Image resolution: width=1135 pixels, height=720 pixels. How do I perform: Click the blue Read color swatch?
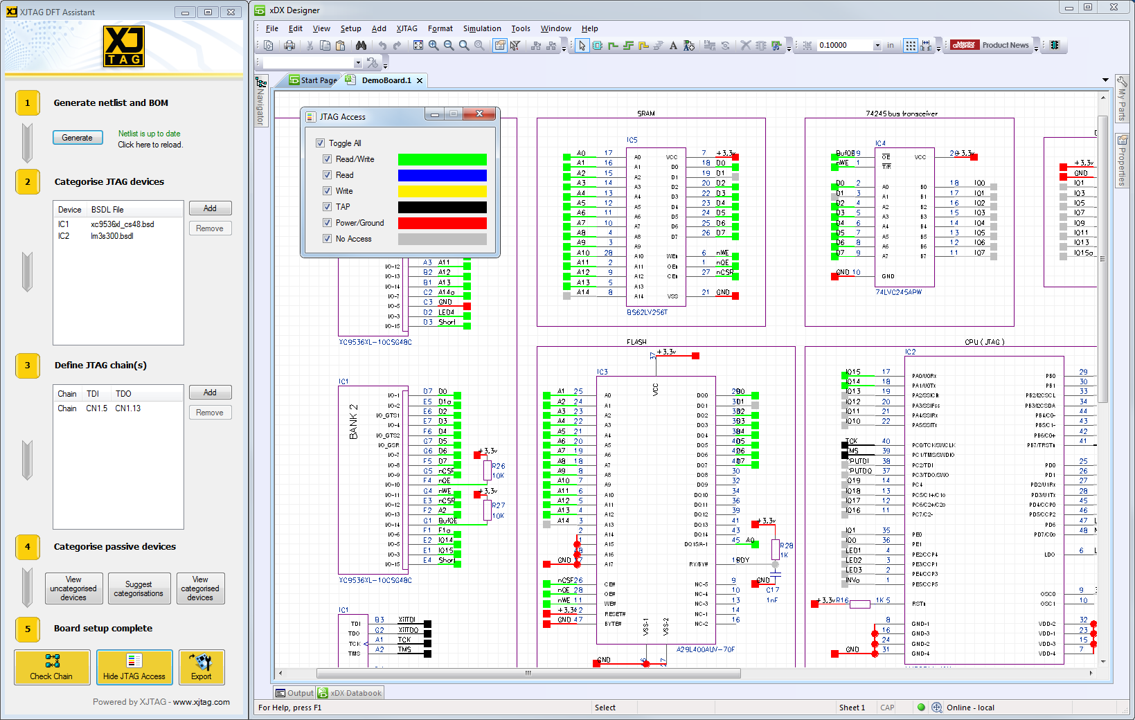pyautogui.click(x=443, y=176)
